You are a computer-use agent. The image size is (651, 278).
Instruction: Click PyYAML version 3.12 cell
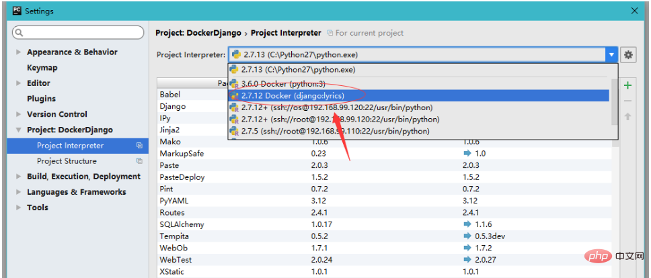pyautogui.click(x=317, y=201)
